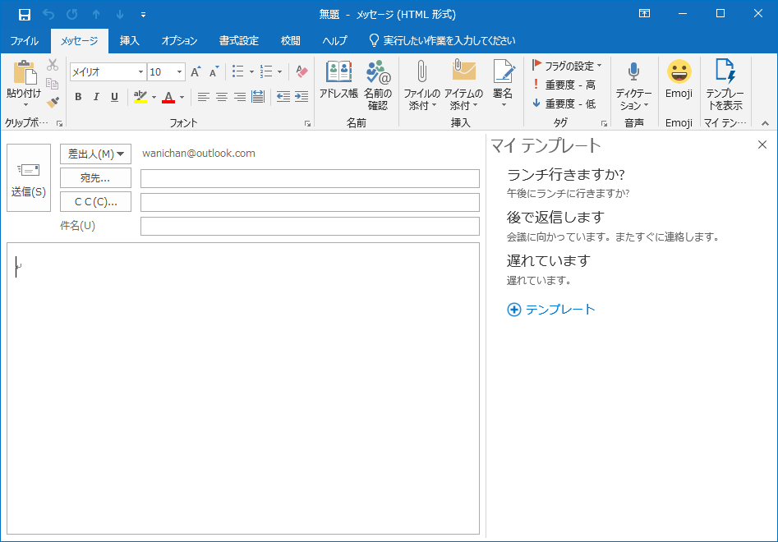The height and width of the screenshot is (542, 778).
Task: Go to the previous item arrow
Action: [96, 15]
